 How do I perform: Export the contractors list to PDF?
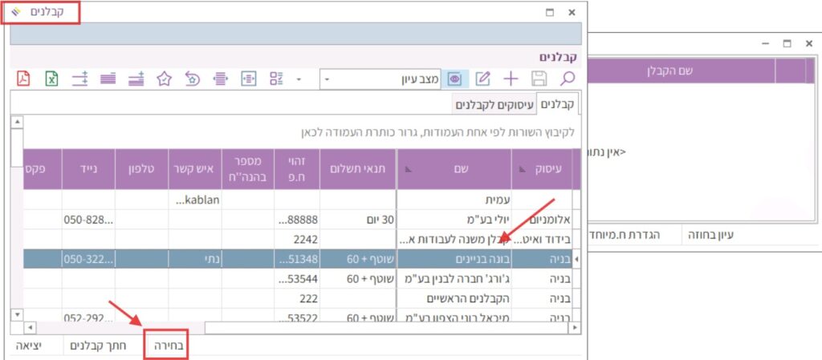tap(25, 79)
